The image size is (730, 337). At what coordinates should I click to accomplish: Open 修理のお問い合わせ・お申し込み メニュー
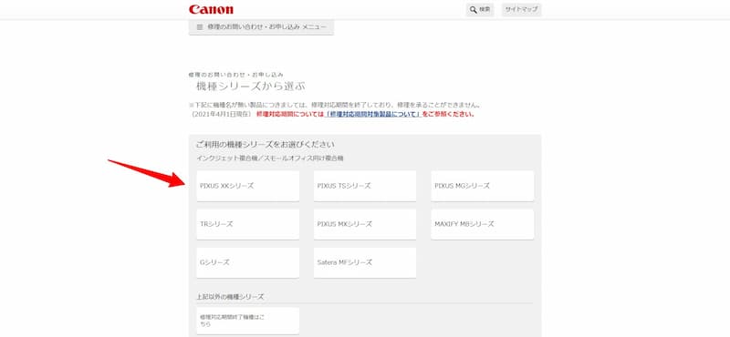click(x=261, y=27)
